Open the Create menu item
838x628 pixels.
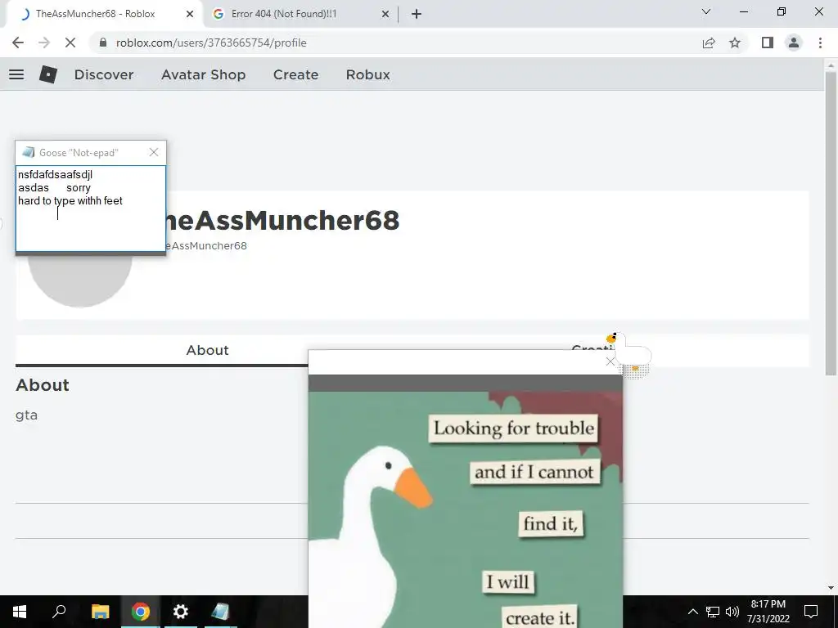(295, 74)
